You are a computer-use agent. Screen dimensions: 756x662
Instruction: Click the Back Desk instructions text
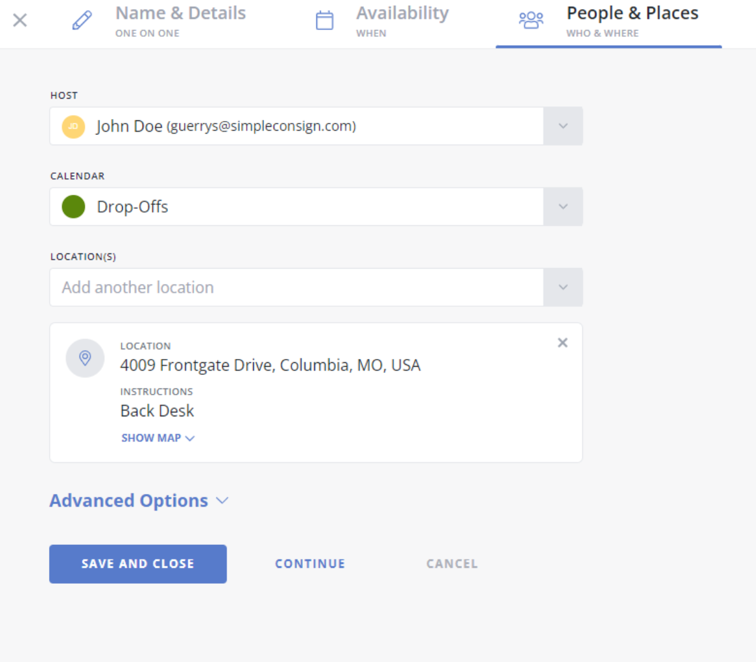click(x=157, y=411)
